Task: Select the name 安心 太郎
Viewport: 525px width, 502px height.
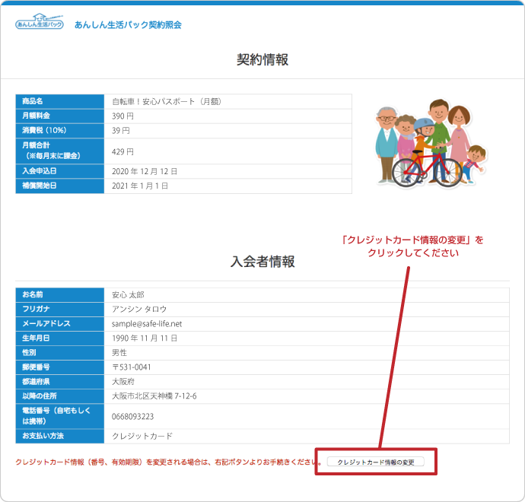Action: coord(128,295)
